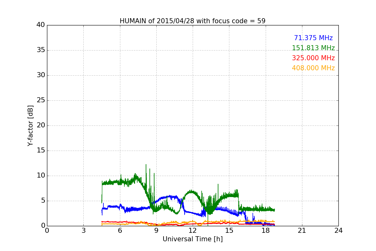Click the y-axis tick label 40
376x251 pixels.
[41, 25]
